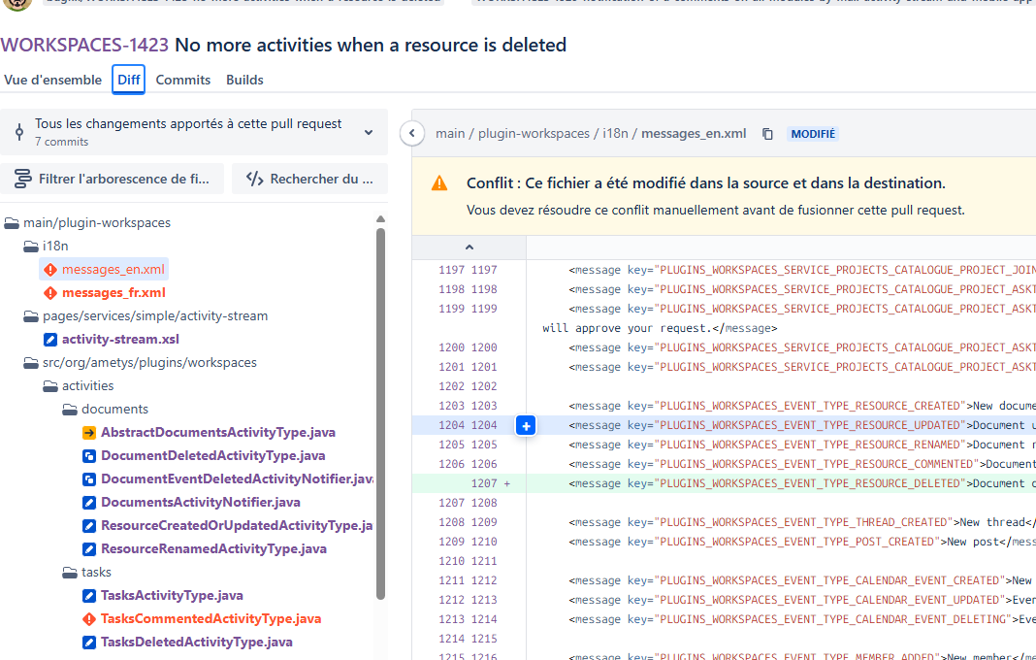The height and width of the screenshot is (660, 1036).
Task: Click the file tree vertical scrollbar
Action: pyautogui.click(x=380, y=408)
